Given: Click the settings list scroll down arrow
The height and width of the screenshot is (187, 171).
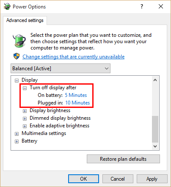Looking at the screenshot, I should [x=155, y=146].
